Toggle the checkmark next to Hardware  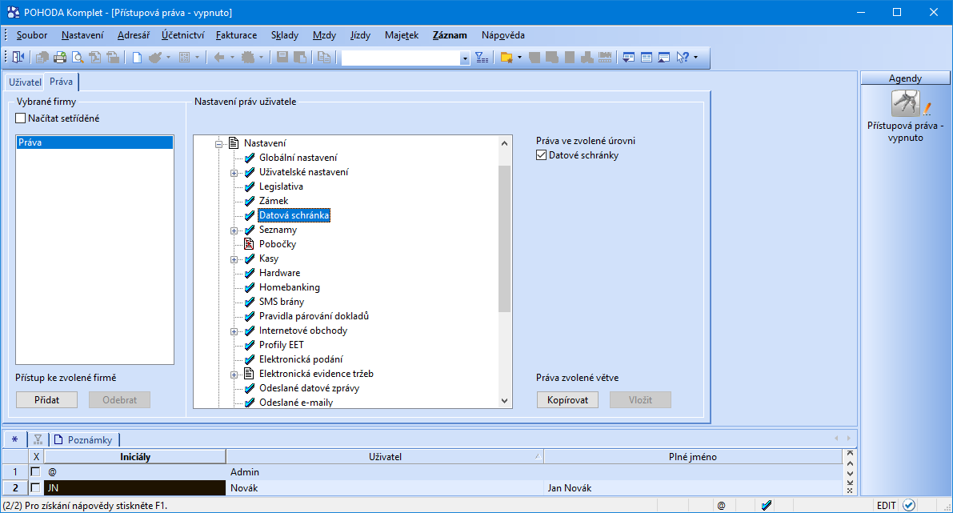point(249,272)
